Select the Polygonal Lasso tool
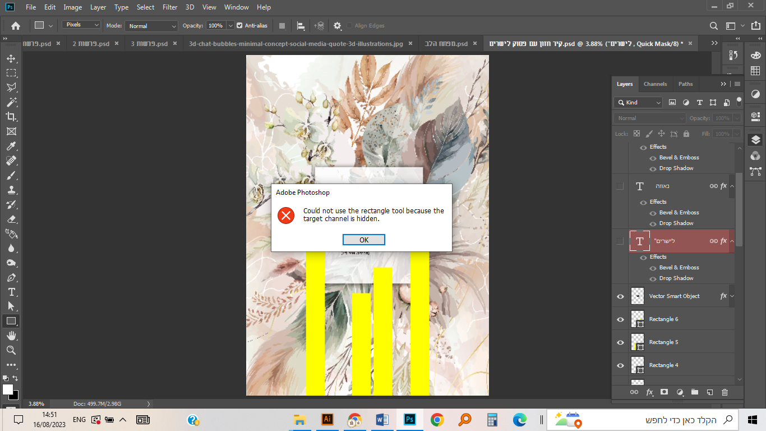Image resolution: width=766 pixels, height=431 pixels. [11, 88]
